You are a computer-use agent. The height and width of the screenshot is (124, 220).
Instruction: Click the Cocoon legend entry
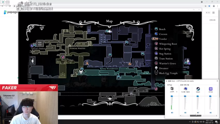161,34
